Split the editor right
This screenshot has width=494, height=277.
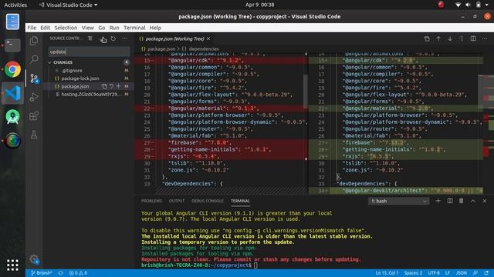(473, 38)
